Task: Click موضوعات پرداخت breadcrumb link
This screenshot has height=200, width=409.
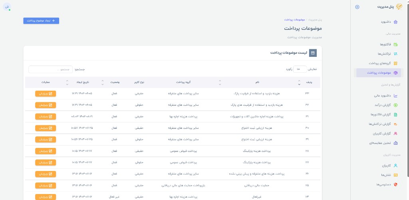Action: 294,20
